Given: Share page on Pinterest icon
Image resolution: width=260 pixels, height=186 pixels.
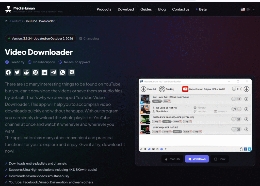Looking at the screenshot, I should tap(35, 73).
